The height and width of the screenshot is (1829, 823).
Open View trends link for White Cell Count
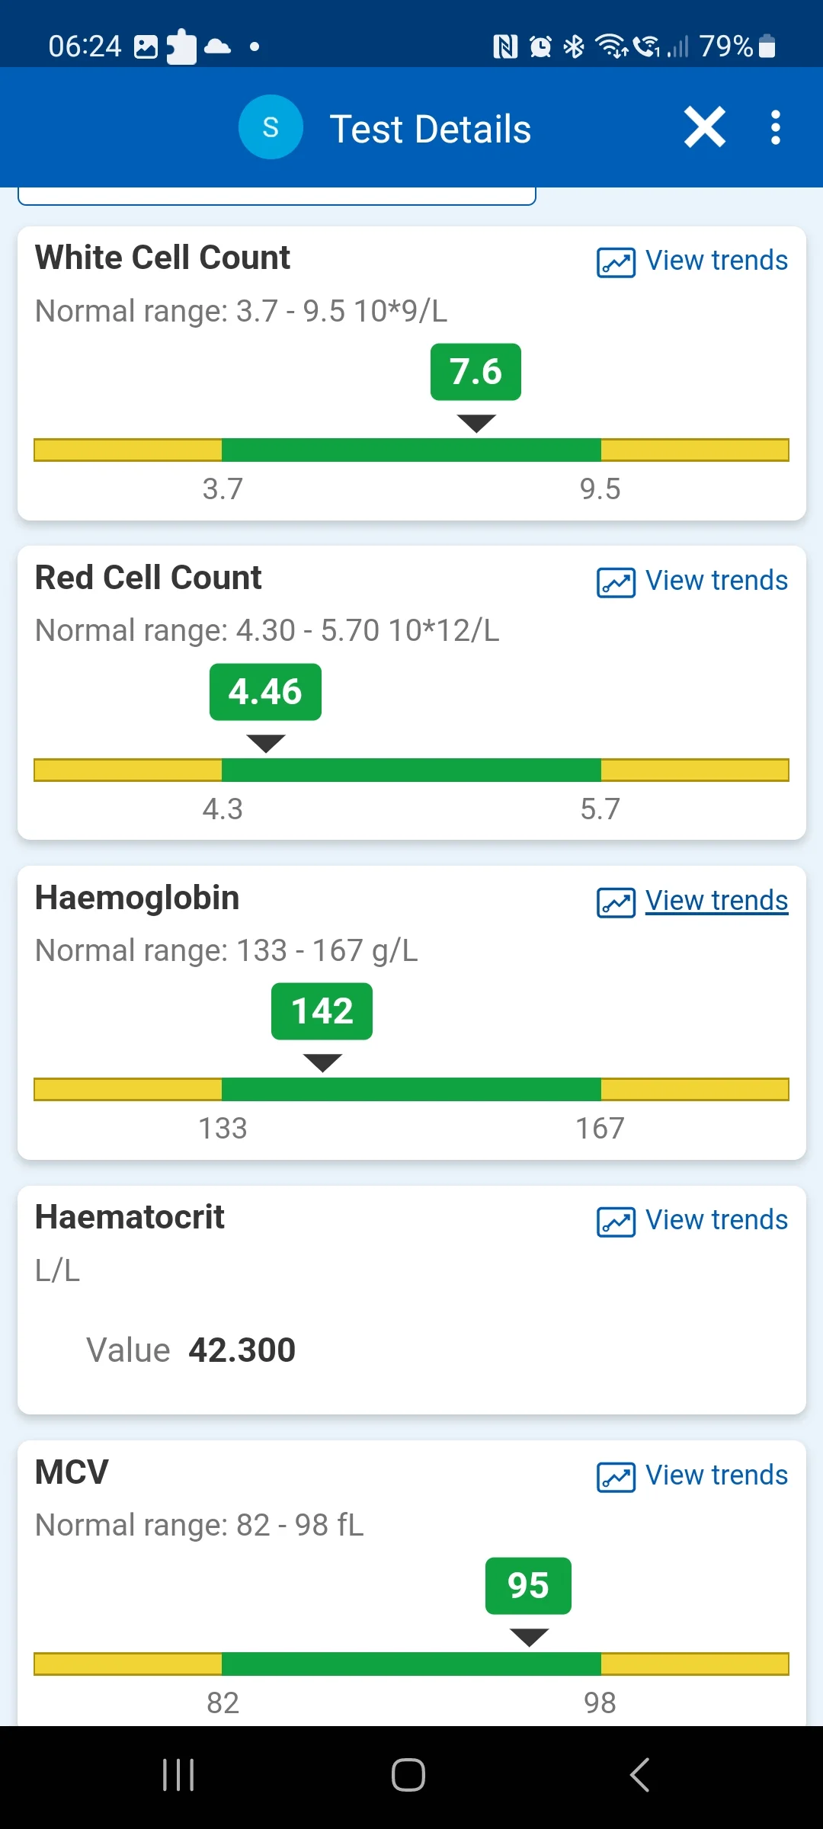tap(716, 261)
